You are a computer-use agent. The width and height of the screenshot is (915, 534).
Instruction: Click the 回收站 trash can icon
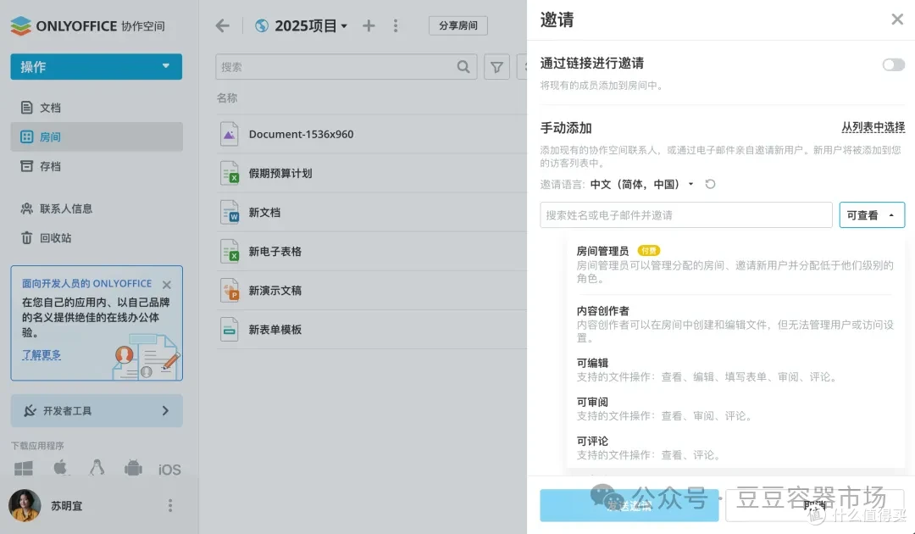pos(26,237)
